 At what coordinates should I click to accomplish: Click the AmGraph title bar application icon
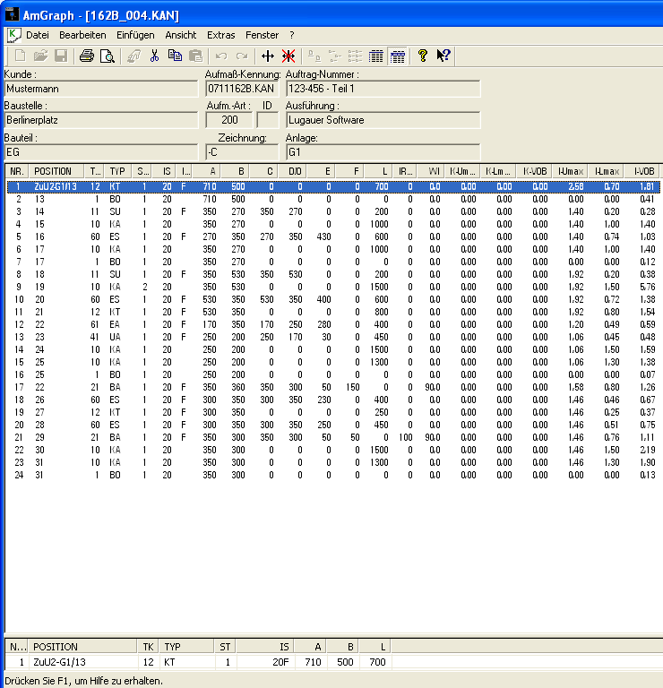point(12,14)
